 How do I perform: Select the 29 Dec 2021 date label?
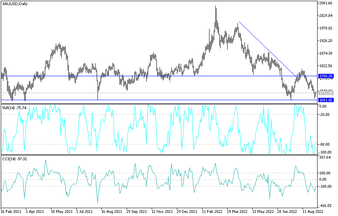187,212
